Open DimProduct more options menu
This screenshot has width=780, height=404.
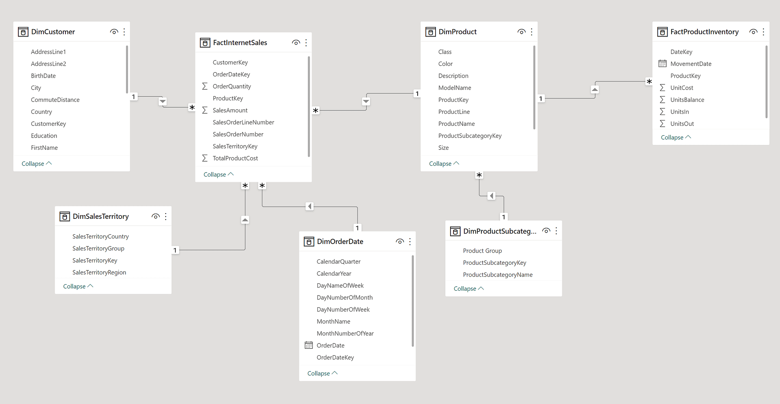tap(531, 32)
